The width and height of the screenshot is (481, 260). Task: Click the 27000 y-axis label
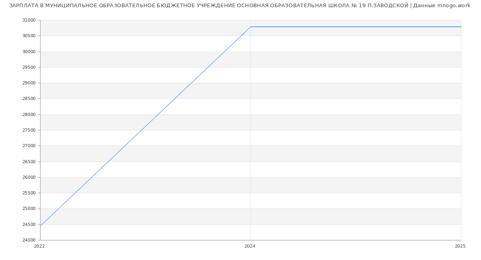pos(29,146)
